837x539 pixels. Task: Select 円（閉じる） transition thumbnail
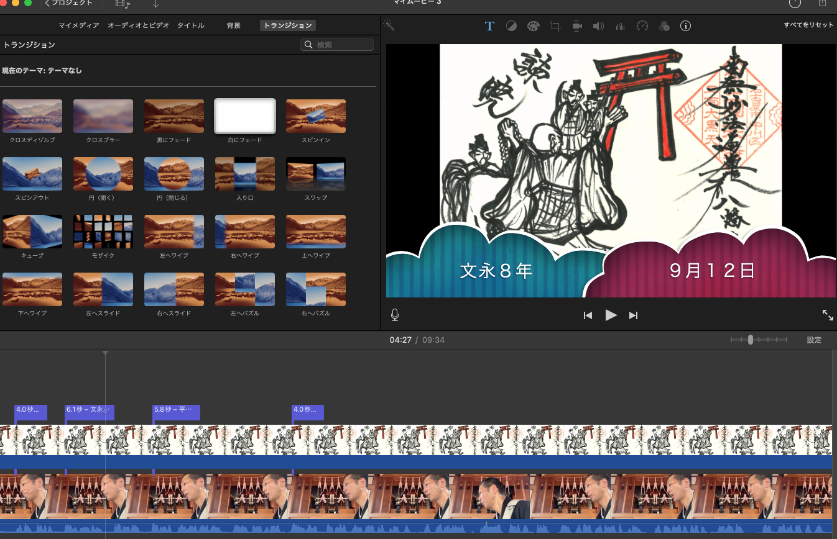(174, 174)
